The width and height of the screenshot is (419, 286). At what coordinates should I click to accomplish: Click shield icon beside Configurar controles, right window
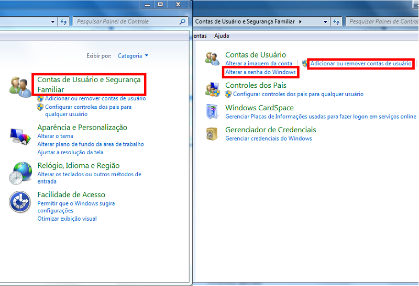tap(228, 94)
